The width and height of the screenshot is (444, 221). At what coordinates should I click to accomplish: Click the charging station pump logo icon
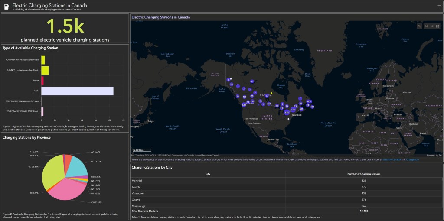coord(6,6)
